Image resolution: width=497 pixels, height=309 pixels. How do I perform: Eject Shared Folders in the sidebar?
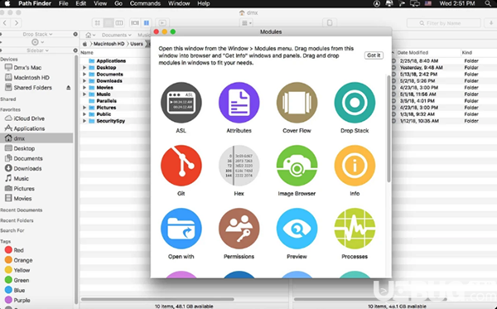[x=69, y=88]
